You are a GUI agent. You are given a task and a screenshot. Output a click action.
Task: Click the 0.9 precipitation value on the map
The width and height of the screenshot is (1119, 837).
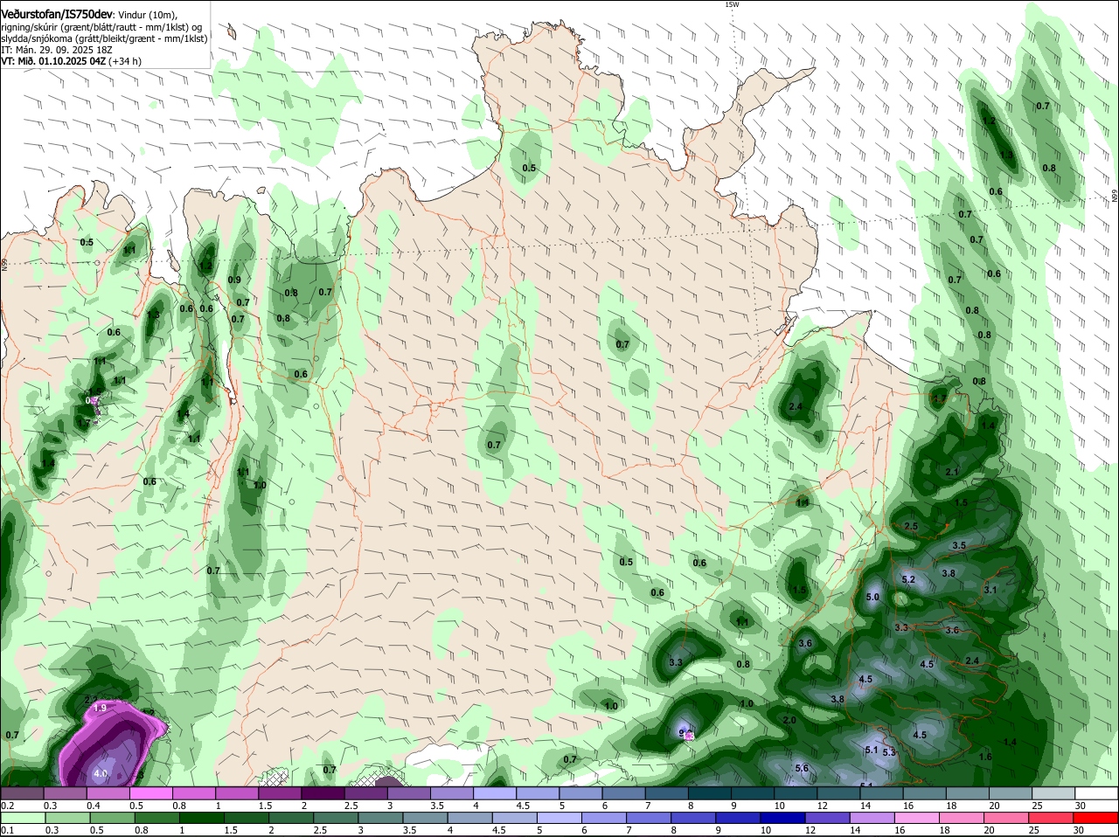[234, 280]
